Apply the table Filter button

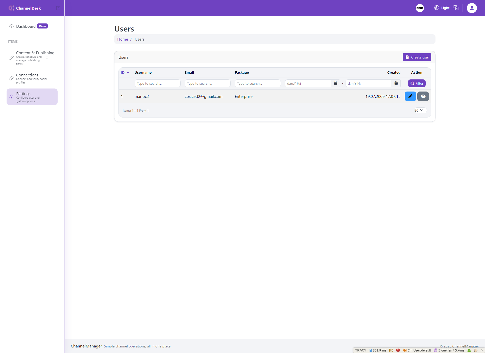point(417,83)
